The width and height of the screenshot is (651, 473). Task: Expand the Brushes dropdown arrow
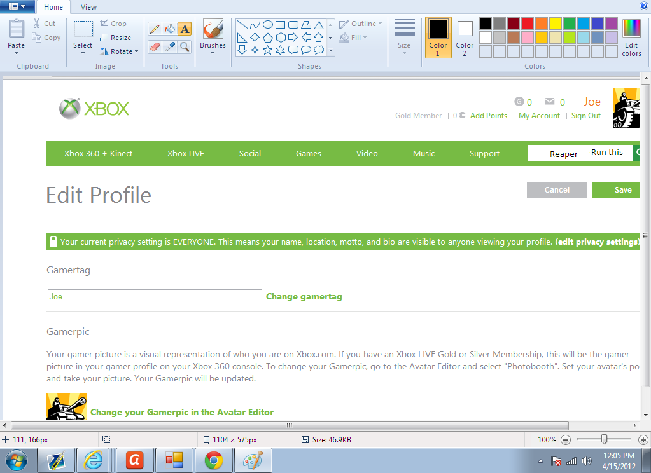point(213,53)
